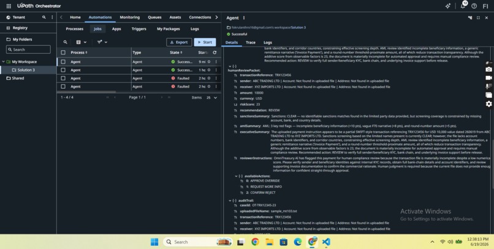
Task: Open Windows Start menu
Action: pos(154,242)
